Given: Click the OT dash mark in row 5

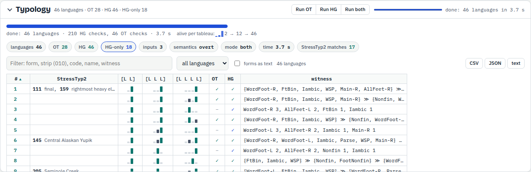Looking at the screenshot, I should 217,130.
